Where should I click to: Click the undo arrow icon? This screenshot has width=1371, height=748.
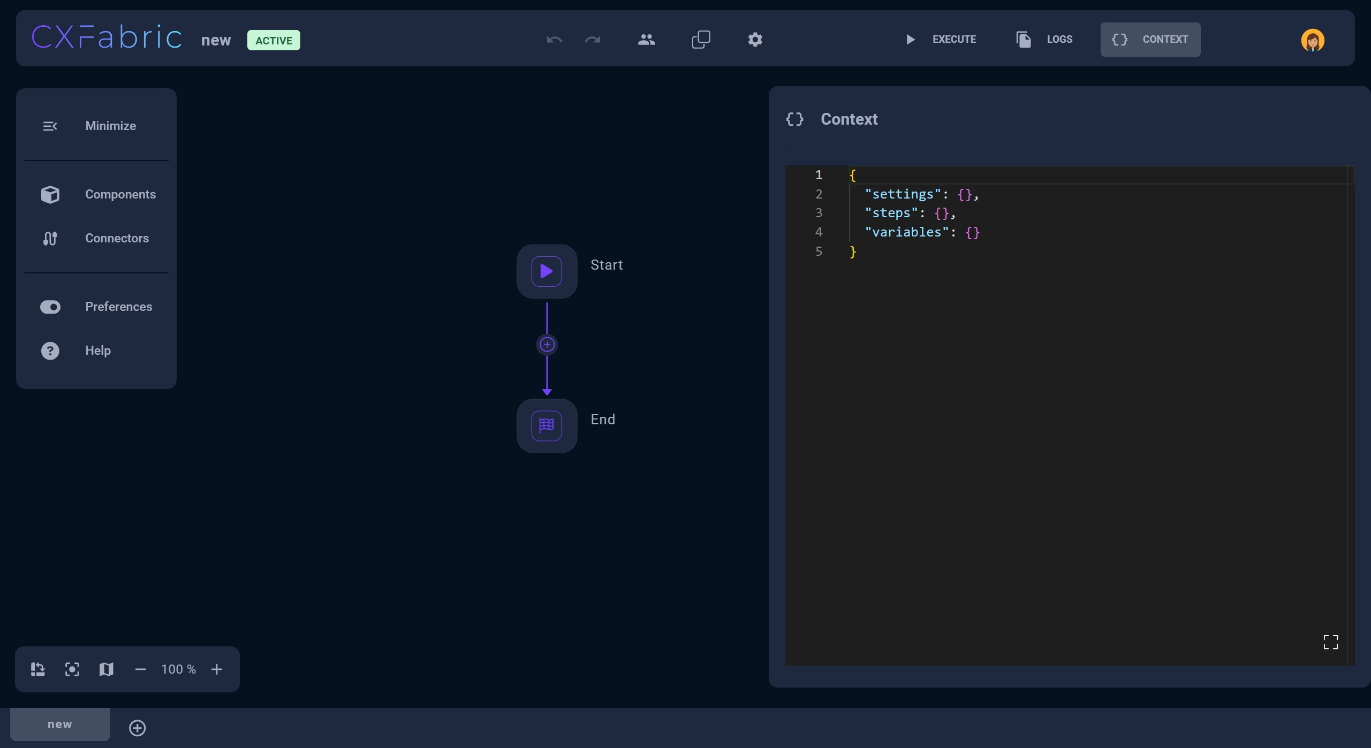(554, 40)
